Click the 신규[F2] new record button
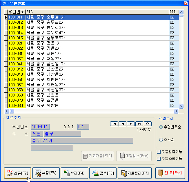The height and width of the screenshot is (182, 189). coord(18,173)
